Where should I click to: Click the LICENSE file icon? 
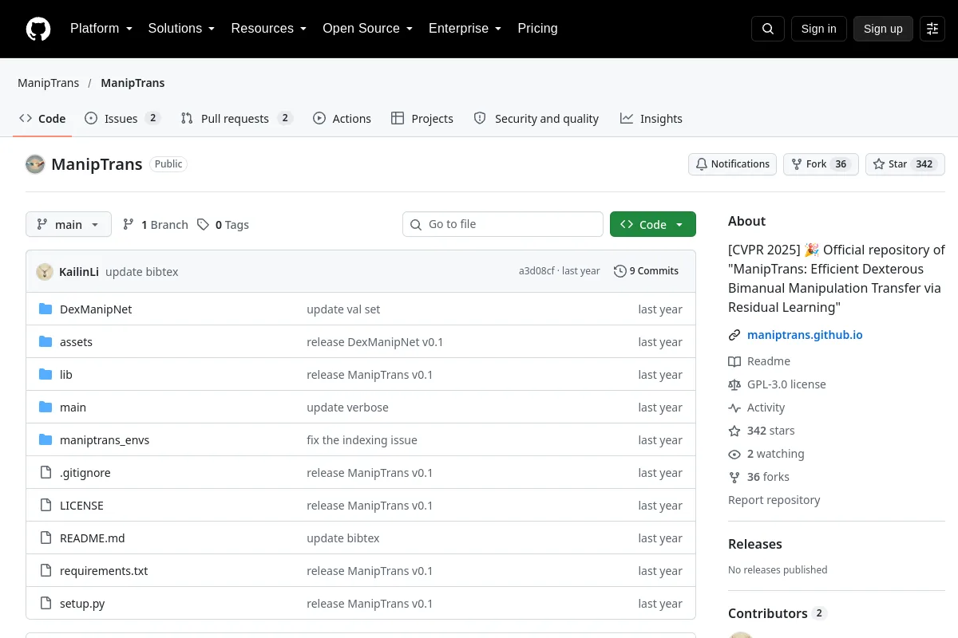46,506
